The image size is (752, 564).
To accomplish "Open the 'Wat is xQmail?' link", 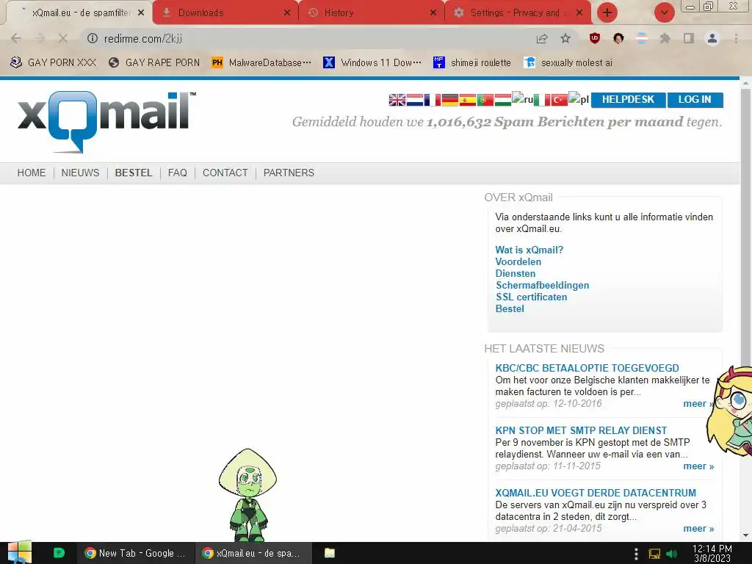I will pos(529,250).
